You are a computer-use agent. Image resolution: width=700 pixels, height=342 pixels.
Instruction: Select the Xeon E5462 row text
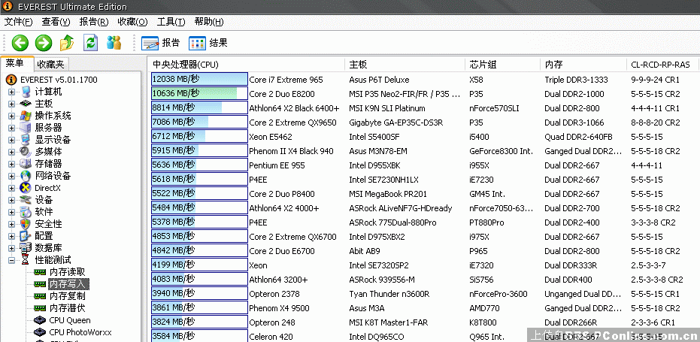click(x=271, y=137)
